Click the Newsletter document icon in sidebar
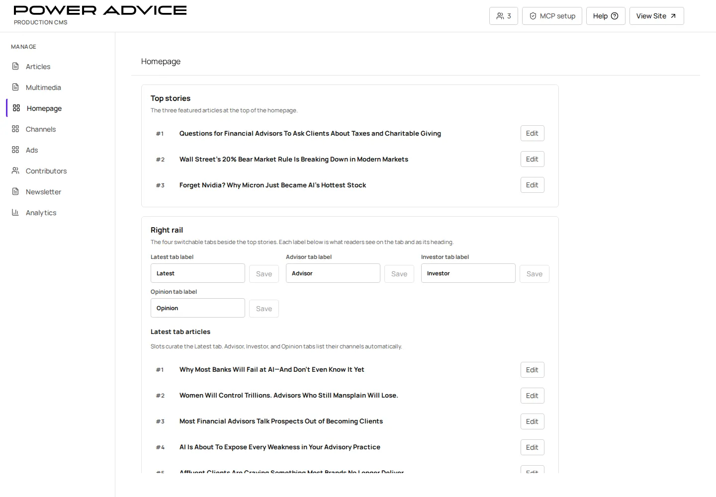Screen dimensions: 716x497 15,191
